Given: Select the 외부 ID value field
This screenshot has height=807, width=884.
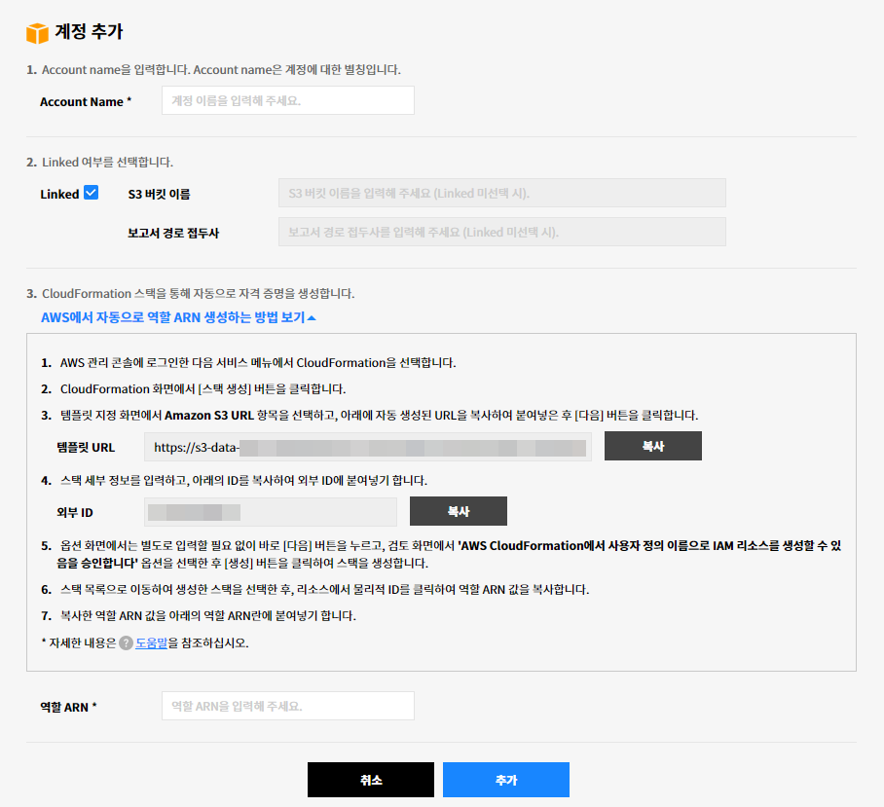Looking at the screenshot, I should [x=271, y=512].
